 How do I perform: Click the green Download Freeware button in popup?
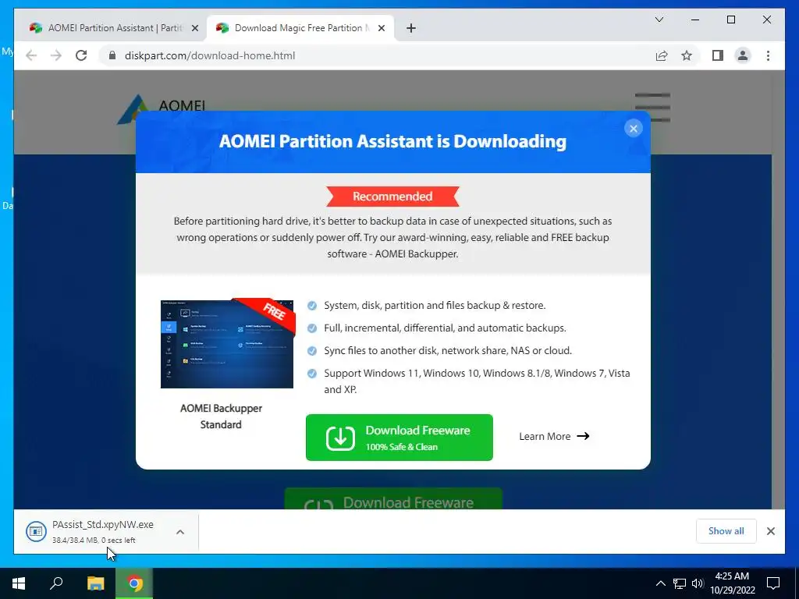click(399, 438)
